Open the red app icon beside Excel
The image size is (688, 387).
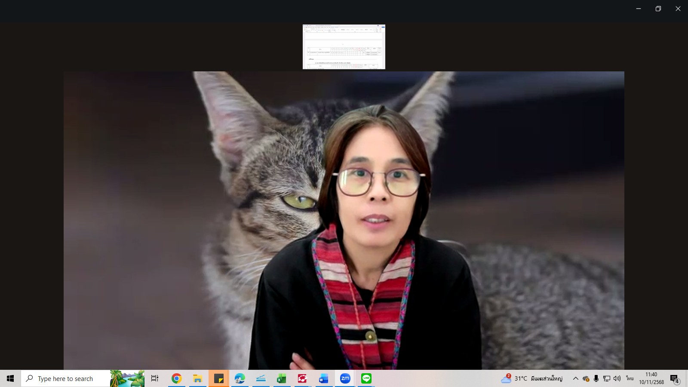pyautogui.click(x=302, y=378)
